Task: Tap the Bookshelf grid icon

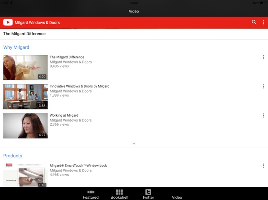Action: [x=120, y=192]
